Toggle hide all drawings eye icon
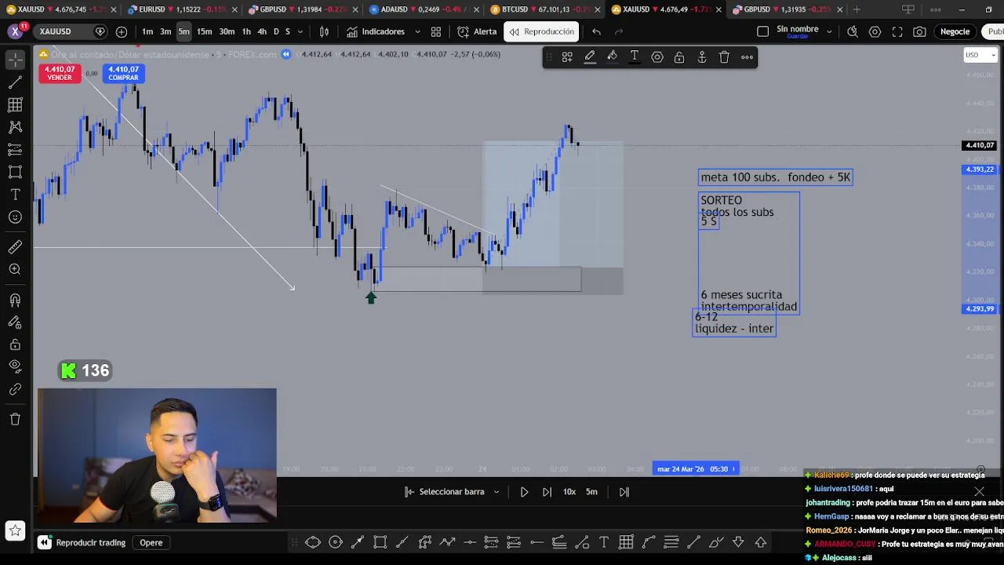 point(15,366)
